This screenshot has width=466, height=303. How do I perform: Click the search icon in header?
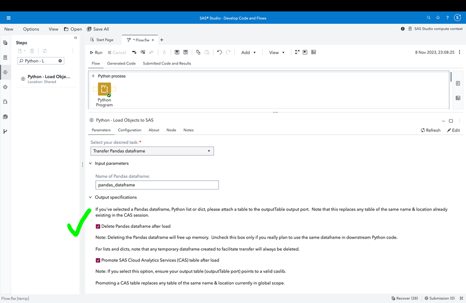coord(429,18)
